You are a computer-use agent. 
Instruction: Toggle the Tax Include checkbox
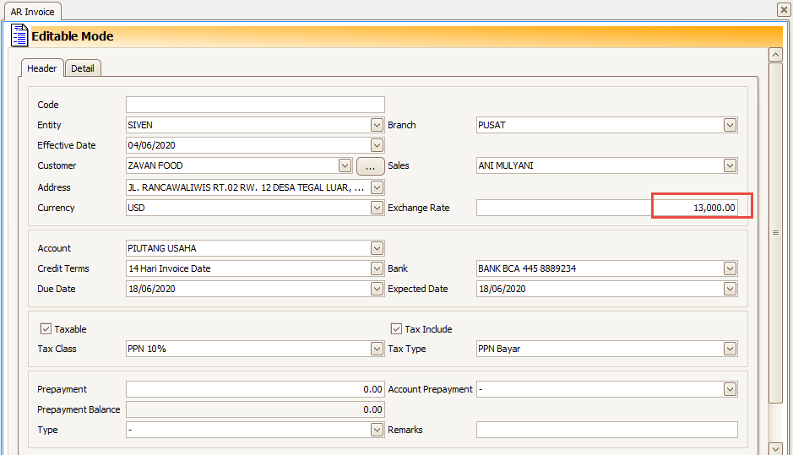tap(397, 329)
